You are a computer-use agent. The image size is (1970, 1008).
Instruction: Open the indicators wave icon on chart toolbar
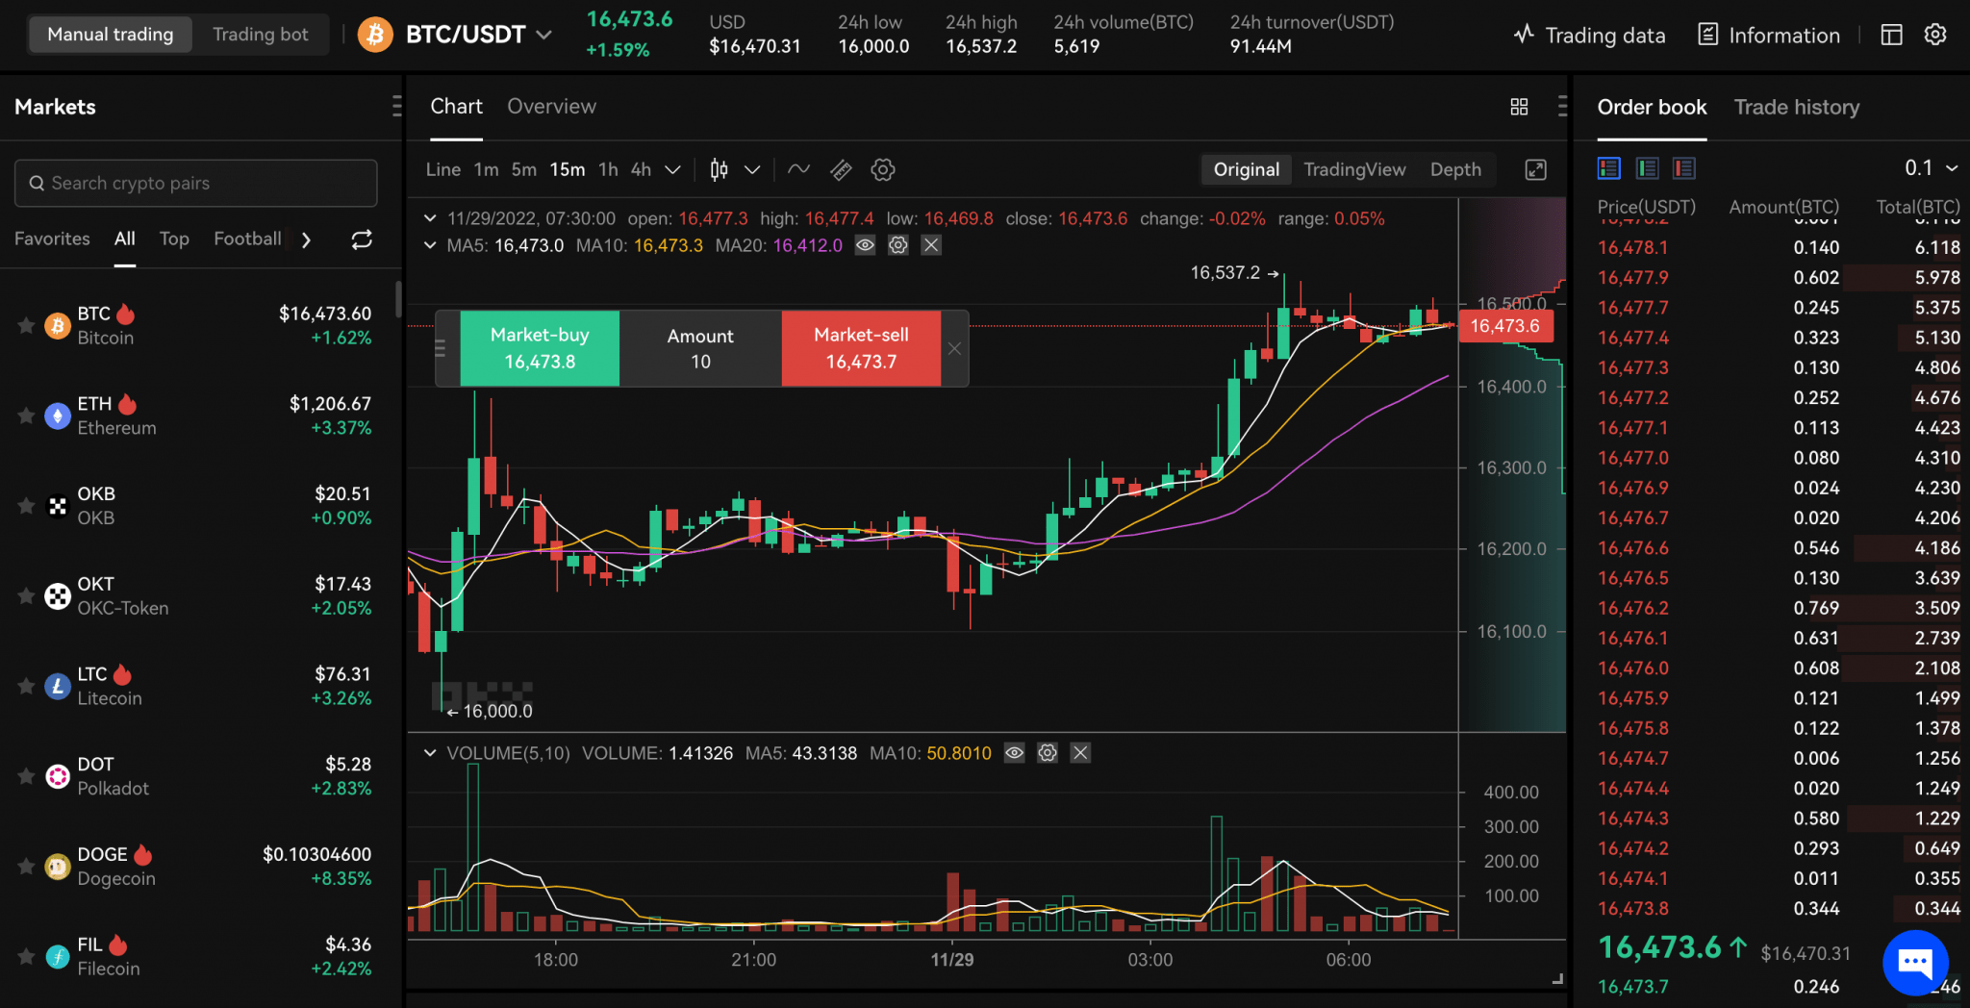pyautogui.click(x=798, y=169)
